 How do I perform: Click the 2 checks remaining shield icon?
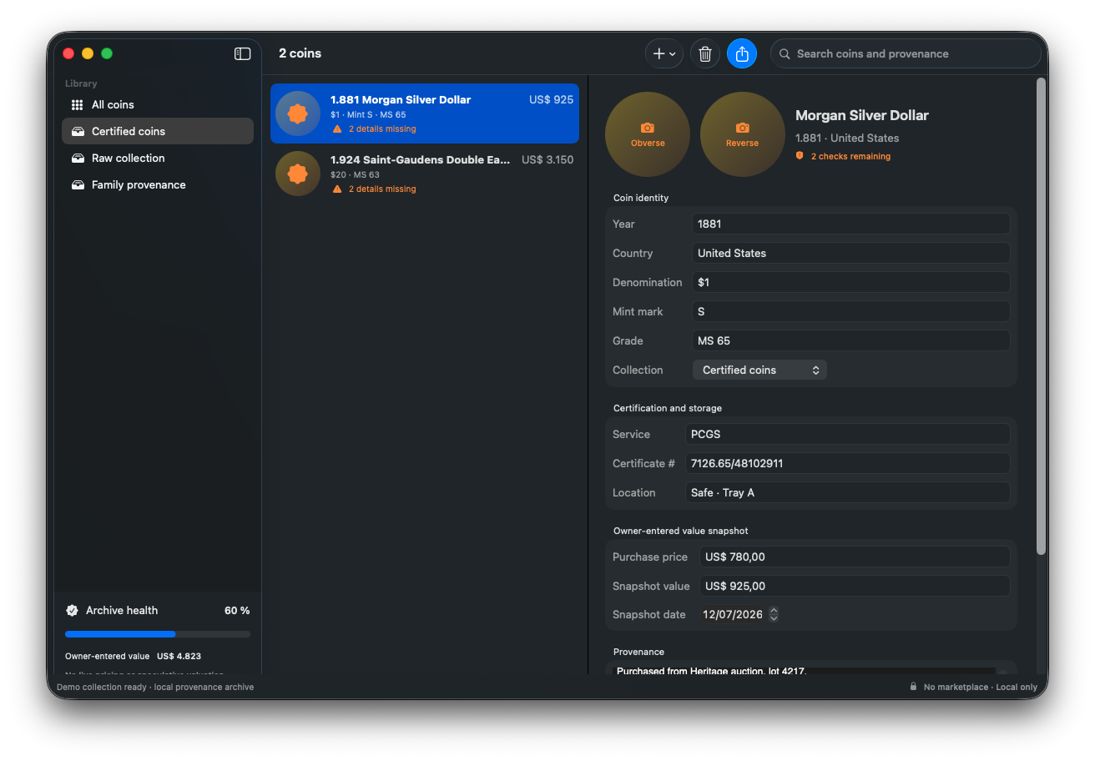(800, 156)
